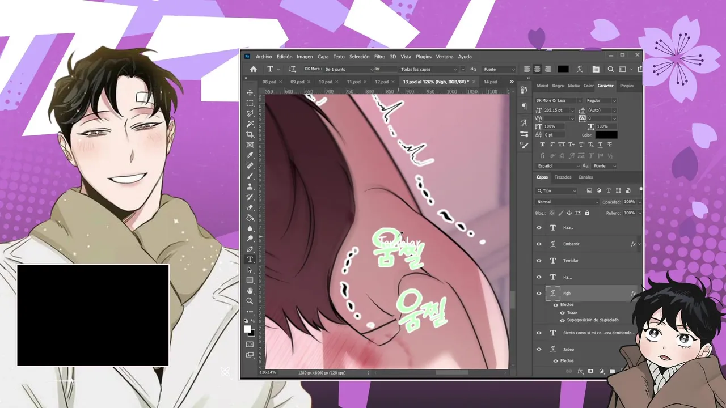This screenshot has height=408, width=726.
Task: Open the leading (Auto) dropdown
Action: click(601, 110)
